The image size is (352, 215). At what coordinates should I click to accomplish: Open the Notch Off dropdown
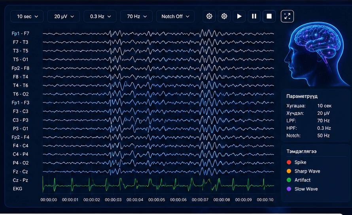(175, 16)
